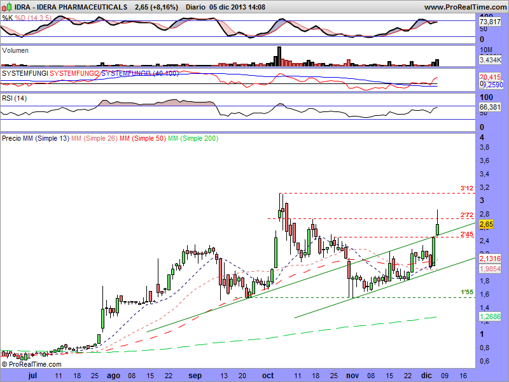Click the moving average value 2,1316
This screenshot has height=382, width=509.
(490, 258)
